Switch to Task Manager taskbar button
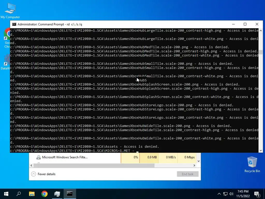Image resolution: width=265 pixels, height=199 pixels. pos(57,194)
